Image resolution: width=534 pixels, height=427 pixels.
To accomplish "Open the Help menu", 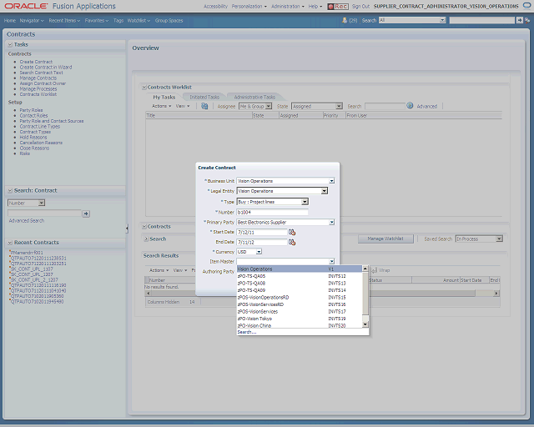I will coord(315,7).
